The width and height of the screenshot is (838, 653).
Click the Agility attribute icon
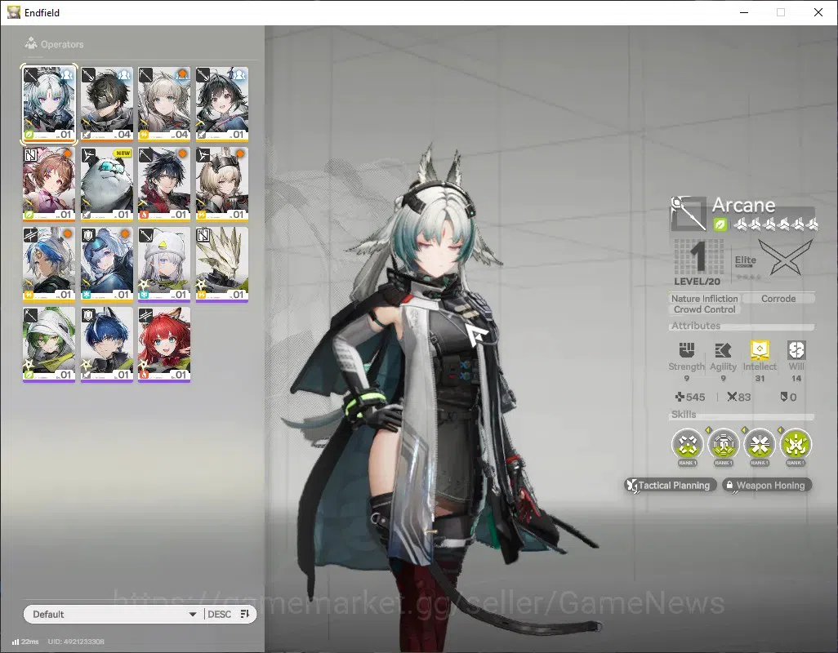pos(723,350)
